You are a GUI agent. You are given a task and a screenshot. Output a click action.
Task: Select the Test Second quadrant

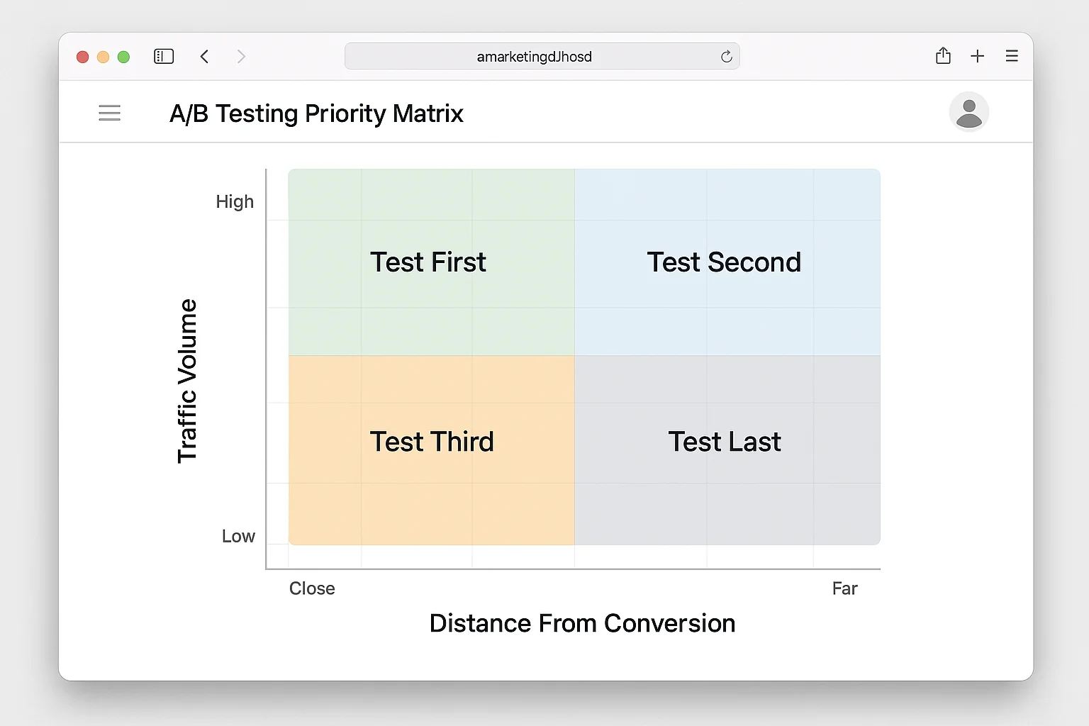(723, 262)
